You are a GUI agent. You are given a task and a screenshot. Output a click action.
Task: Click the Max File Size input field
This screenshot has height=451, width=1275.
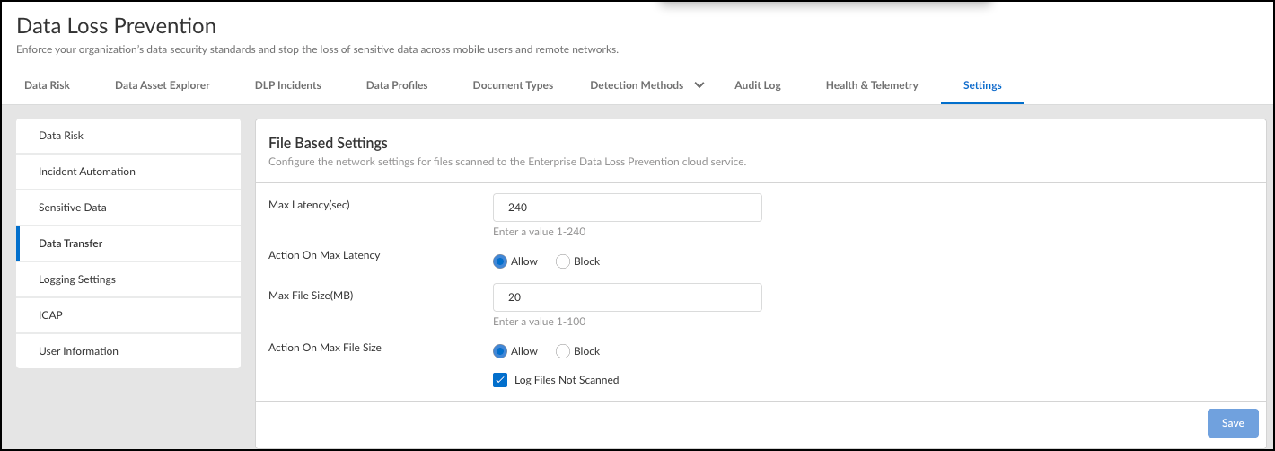pyautogui.click(x=627, y=297)
